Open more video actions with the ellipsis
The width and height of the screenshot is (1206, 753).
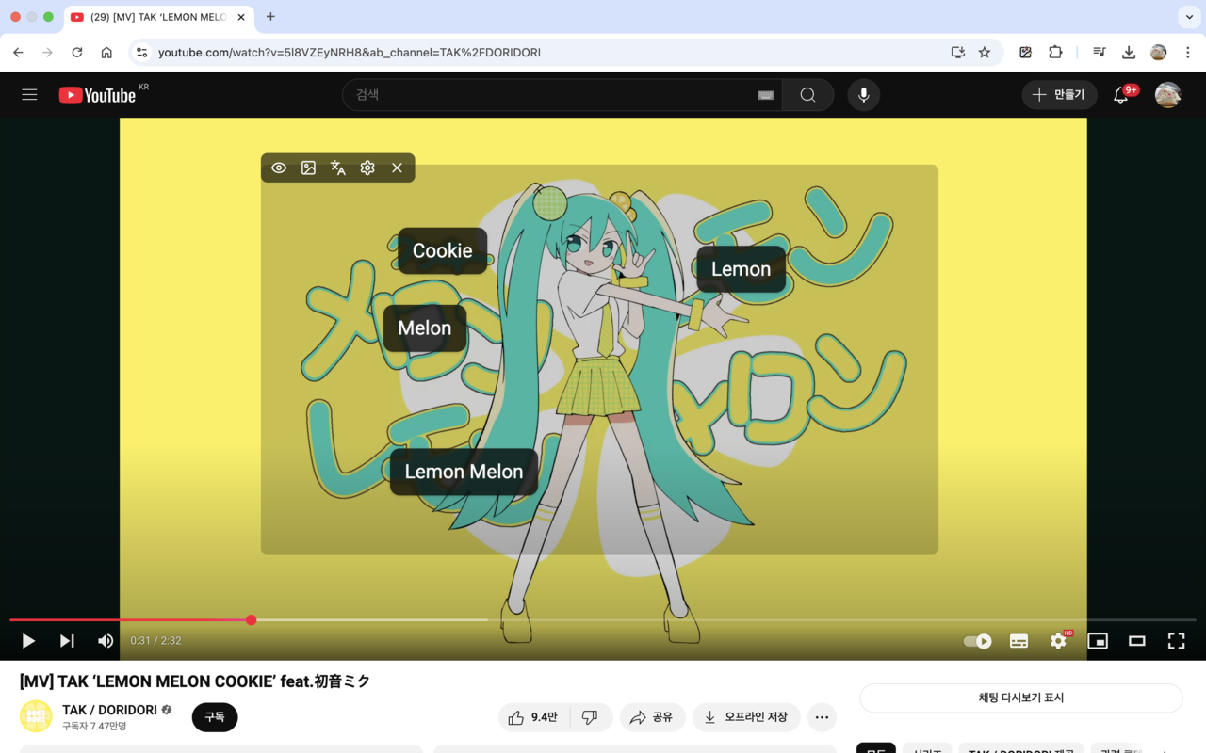822,717
